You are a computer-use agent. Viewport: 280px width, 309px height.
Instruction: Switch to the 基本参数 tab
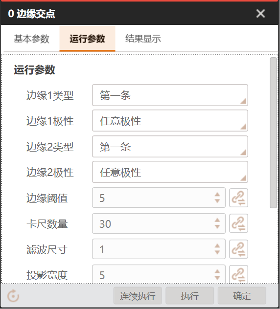coord(31,39)
